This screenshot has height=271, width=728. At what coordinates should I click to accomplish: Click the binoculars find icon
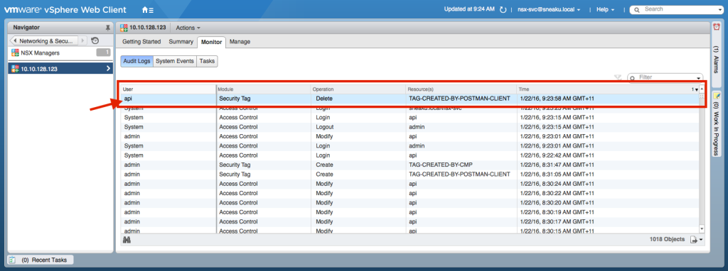pyautogui.click(x=127, y=240)
